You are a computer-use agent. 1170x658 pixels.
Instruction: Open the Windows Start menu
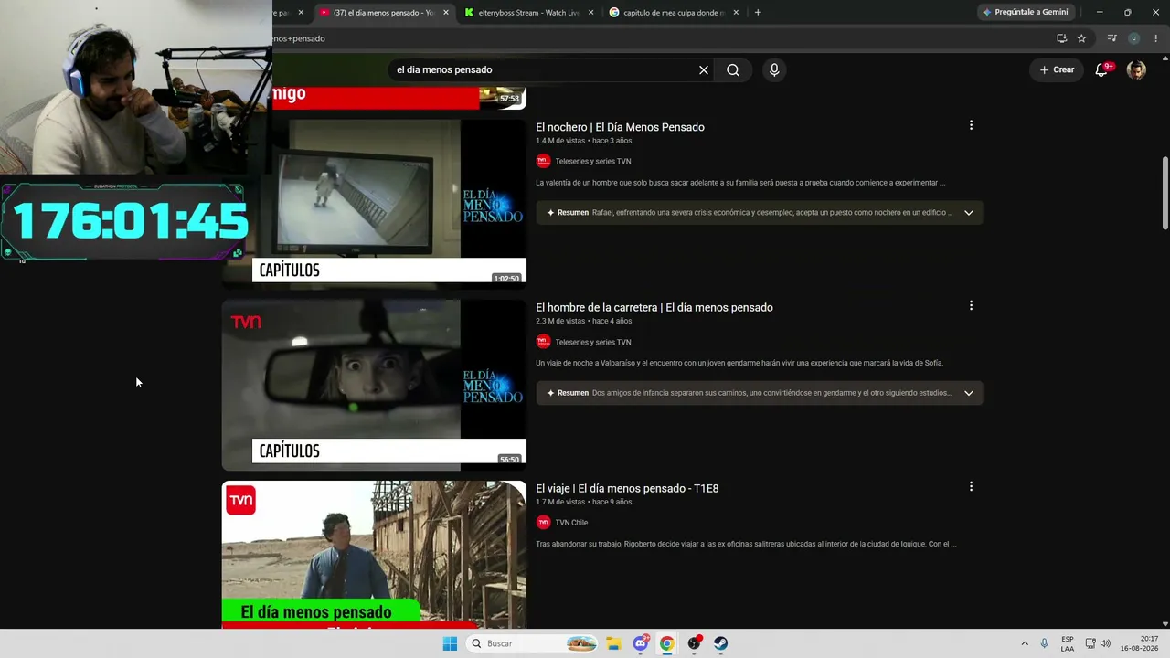coord(450,643)
